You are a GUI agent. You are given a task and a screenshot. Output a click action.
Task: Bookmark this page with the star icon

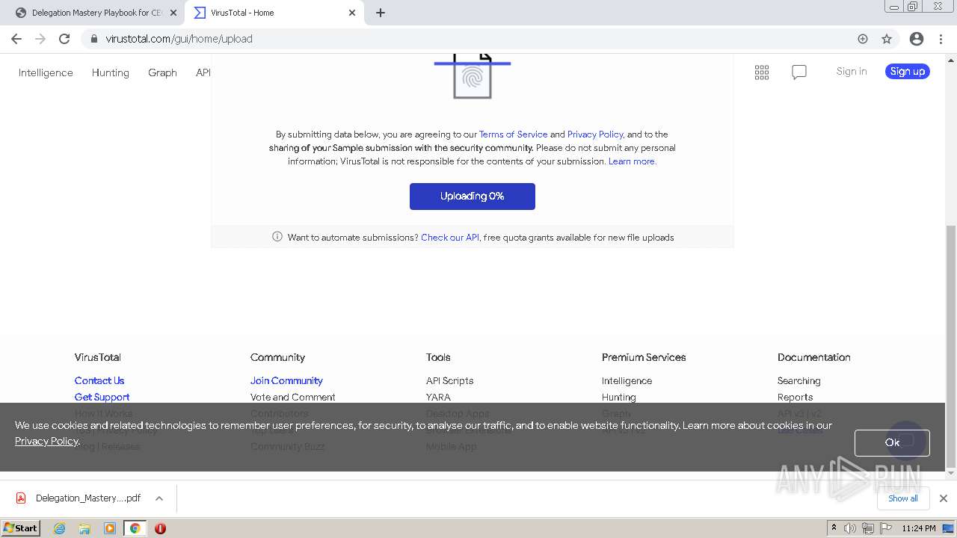887,39
